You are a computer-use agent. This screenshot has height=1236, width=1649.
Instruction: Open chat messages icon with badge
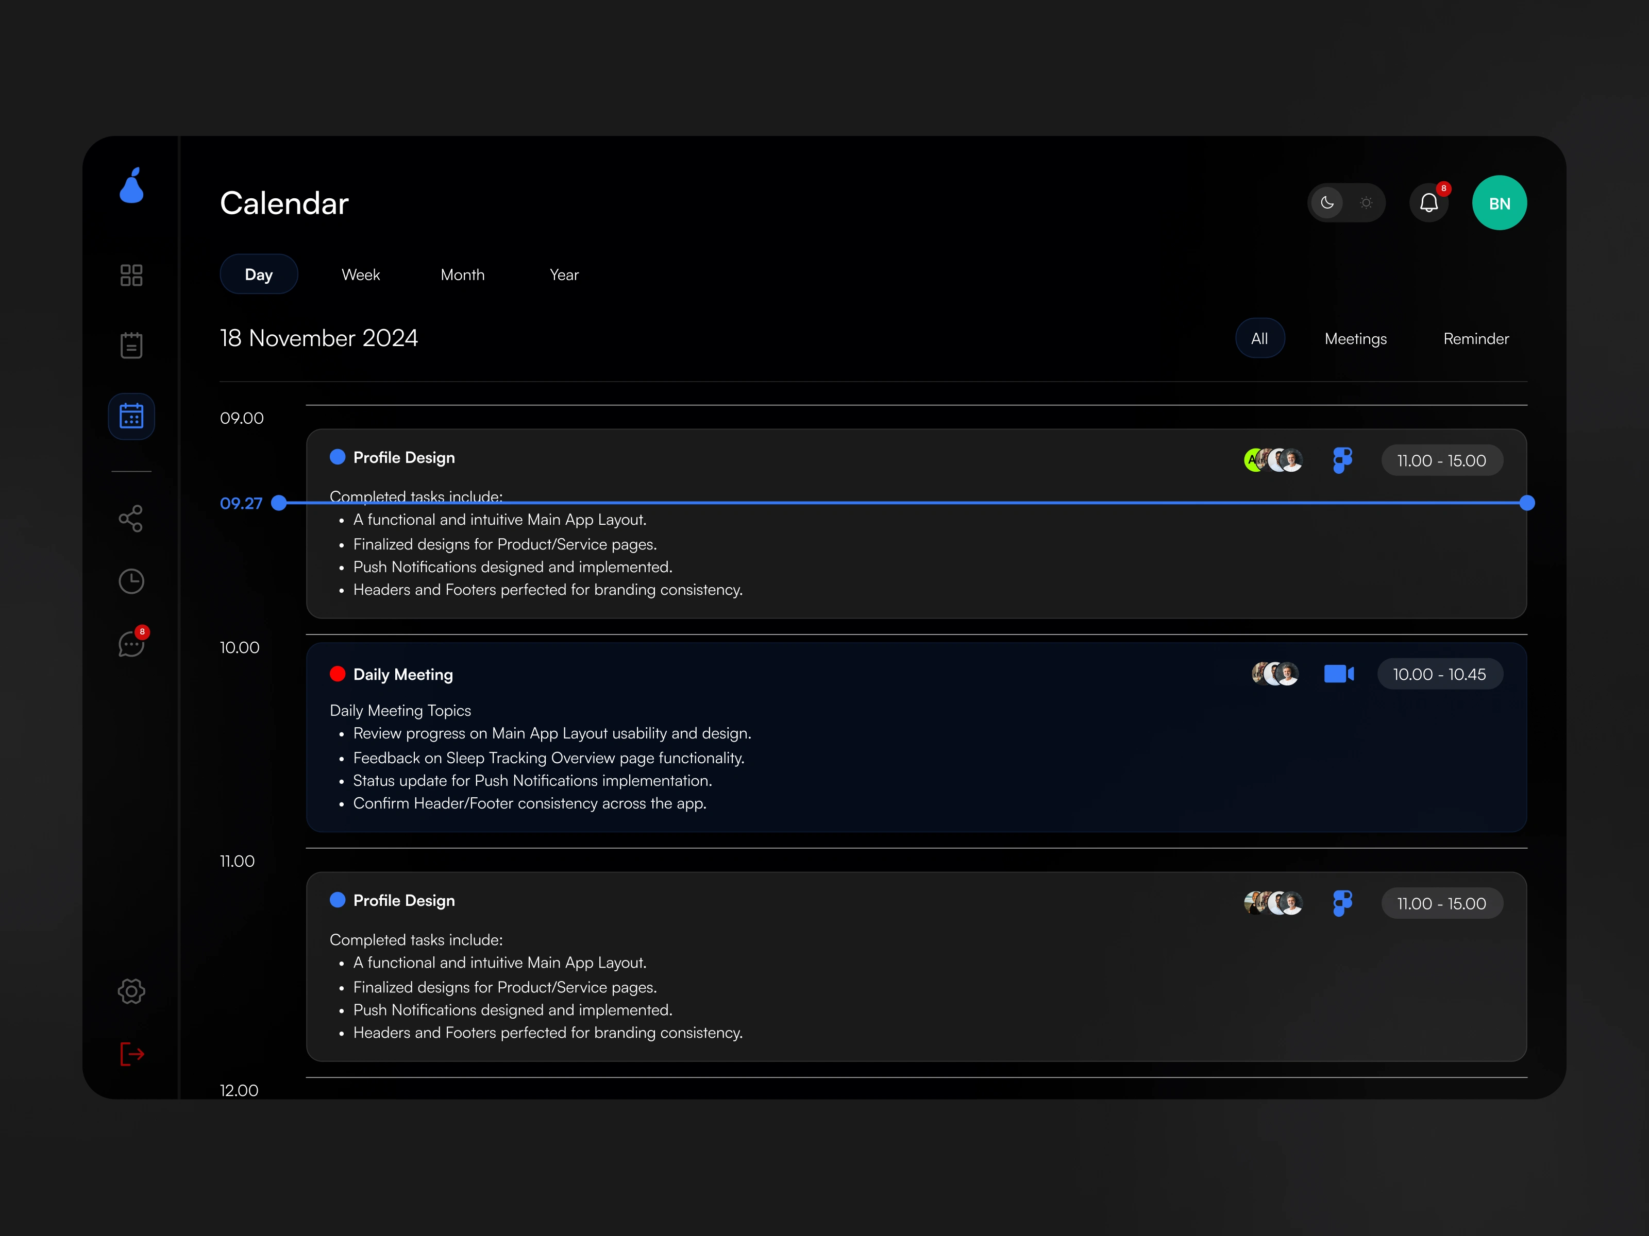click(131, 644)
